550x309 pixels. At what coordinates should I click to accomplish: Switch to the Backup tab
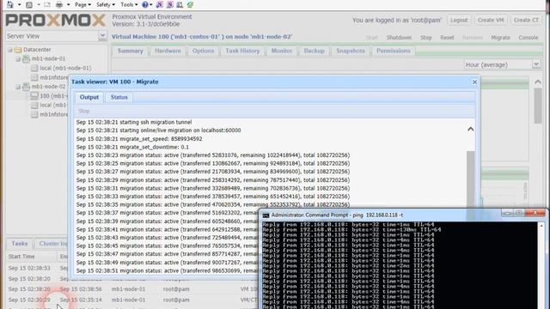coord(314,51)
